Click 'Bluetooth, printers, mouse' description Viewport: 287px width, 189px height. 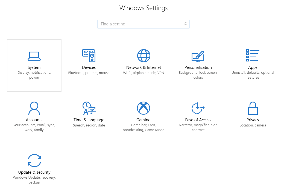89,73
